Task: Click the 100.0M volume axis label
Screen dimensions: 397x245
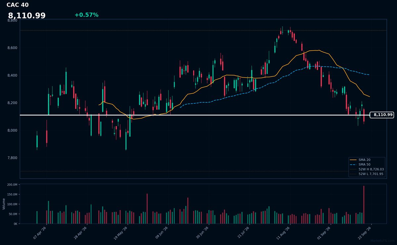Action: 12,204
